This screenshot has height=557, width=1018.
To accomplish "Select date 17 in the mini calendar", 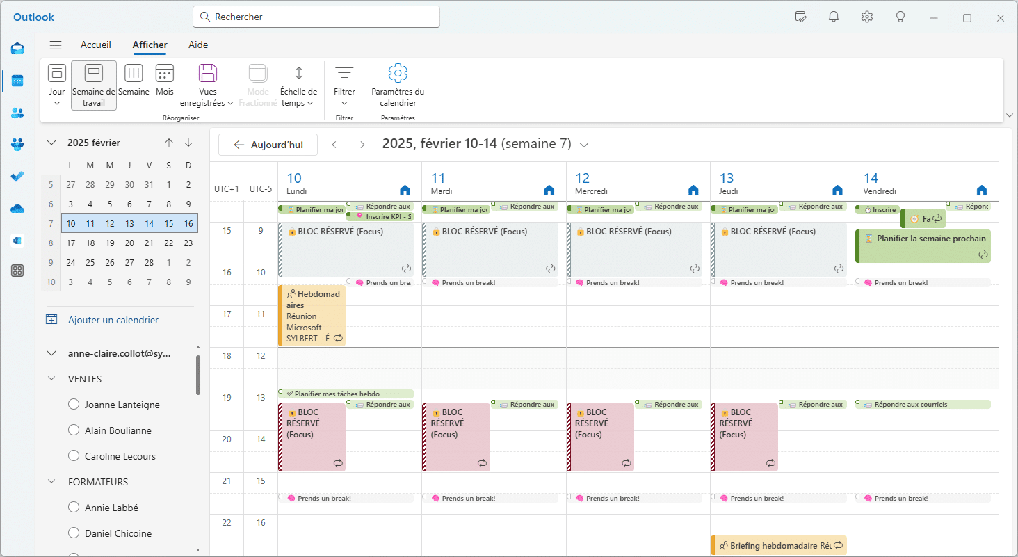I will [71, 243].
